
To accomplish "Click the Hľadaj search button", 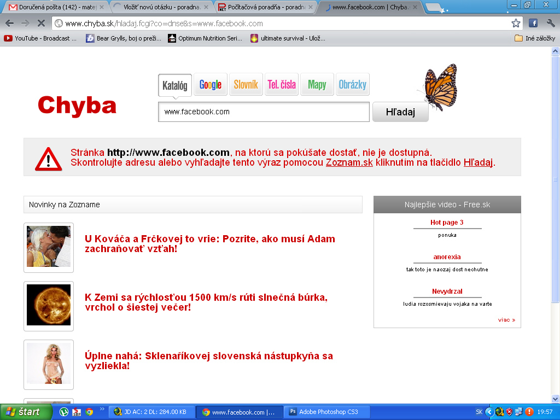I will (x=400, y=112).
